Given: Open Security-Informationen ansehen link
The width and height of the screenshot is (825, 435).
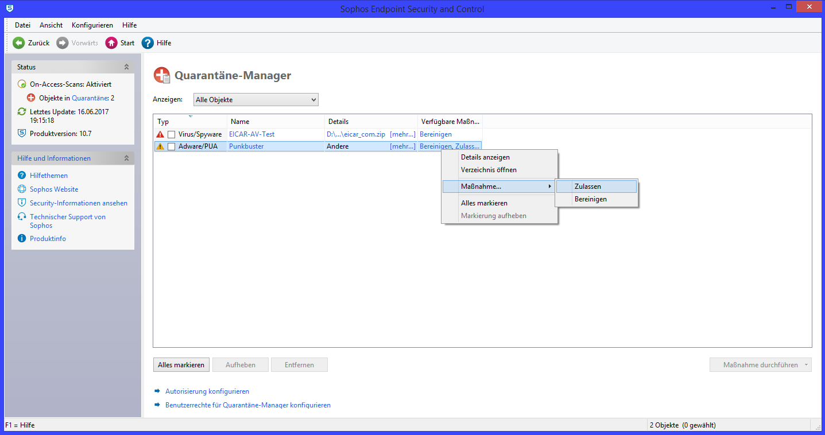Looking at the screenshot, I should (79, 203).
